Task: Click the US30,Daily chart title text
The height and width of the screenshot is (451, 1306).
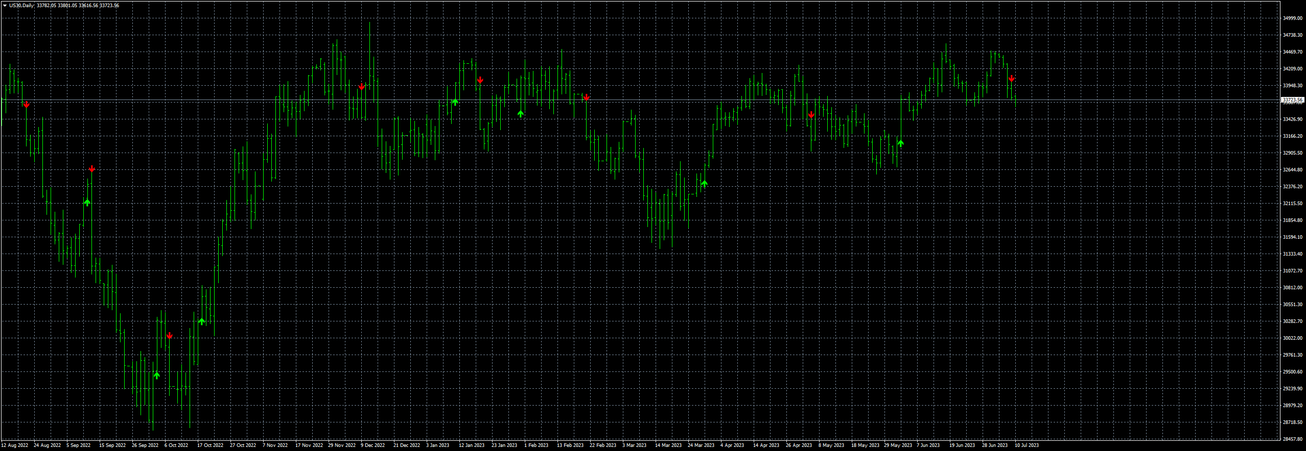Action: click(x=21, y=5)
